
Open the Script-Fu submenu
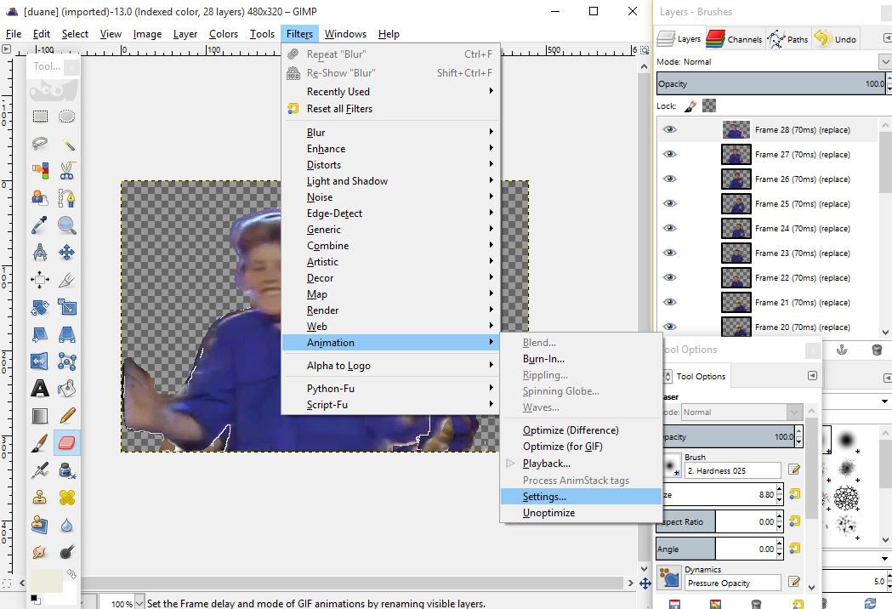pyautogui.click(x=391, y=405)
